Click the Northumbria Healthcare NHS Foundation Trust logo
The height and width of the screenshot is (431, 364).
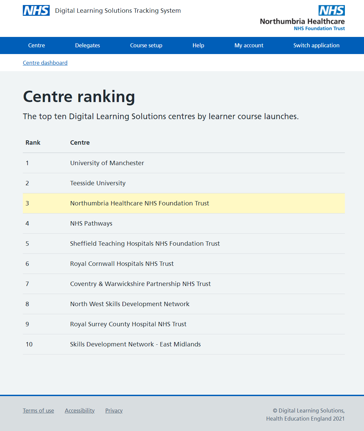point(302,18)
